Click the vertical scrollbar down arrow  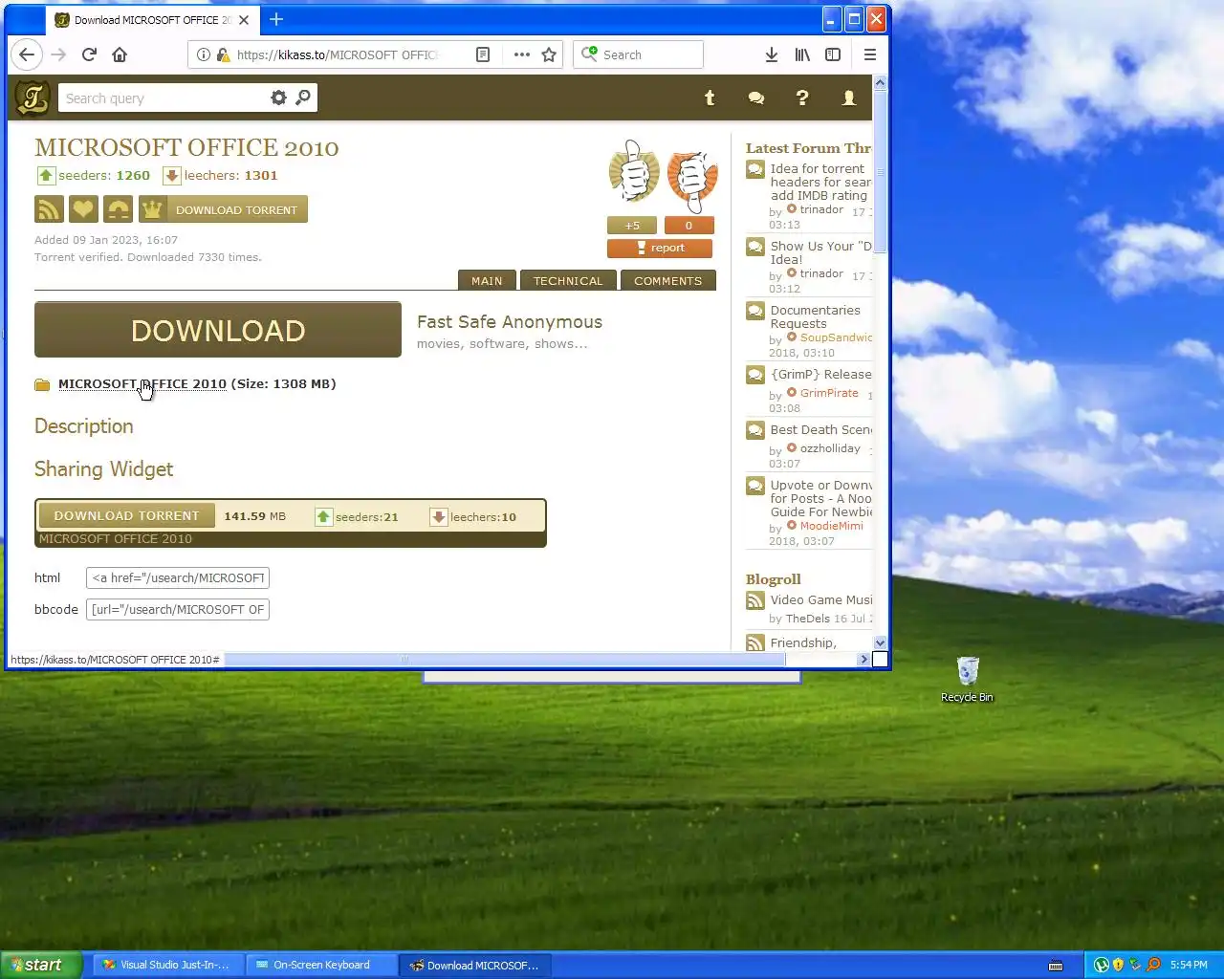880,643
